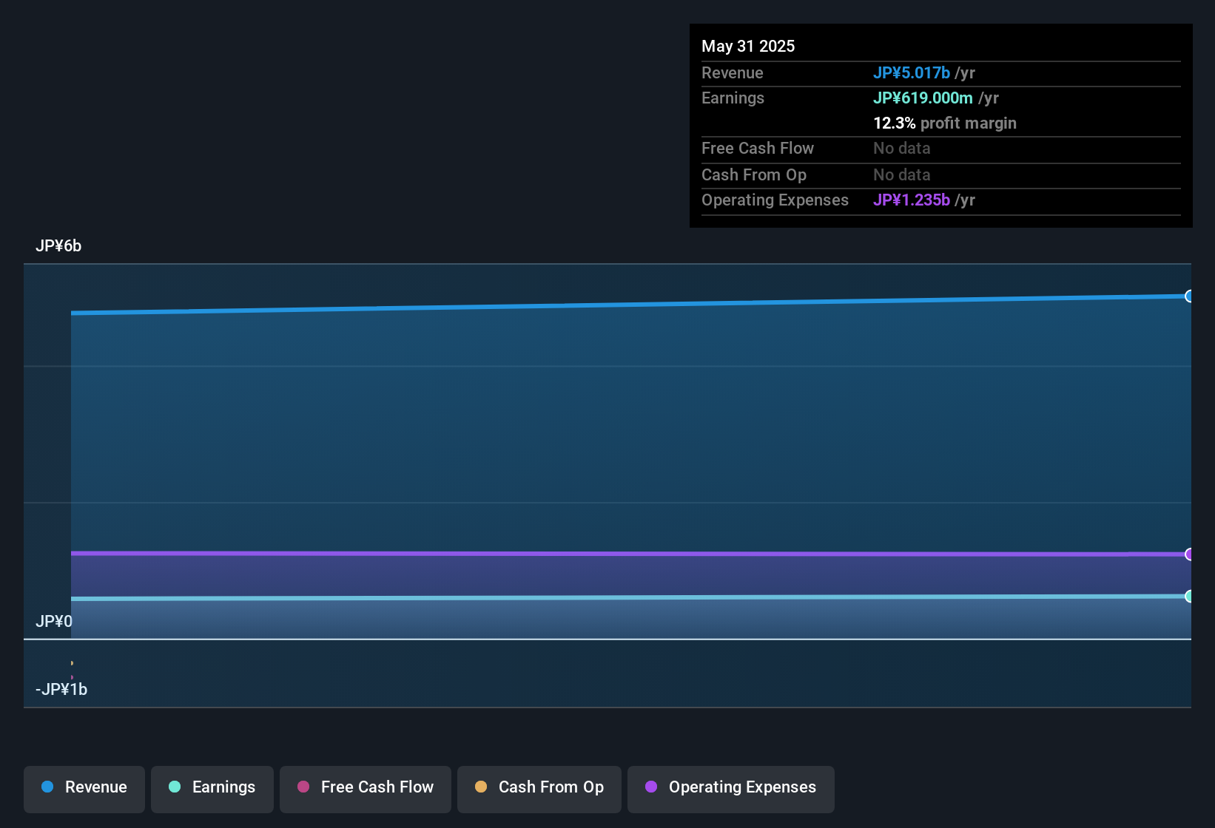The image size is (1215, 828).
Task: Click the JP¥6b axis label
Action: (58, 245)
